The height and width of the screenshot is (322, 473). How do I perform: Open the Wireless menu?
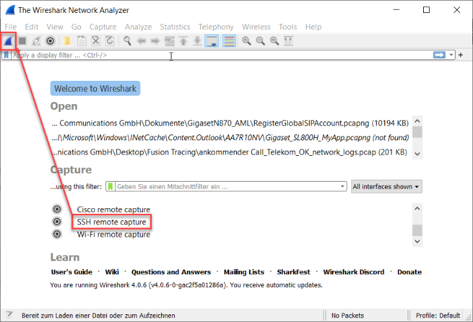(256, 27)
